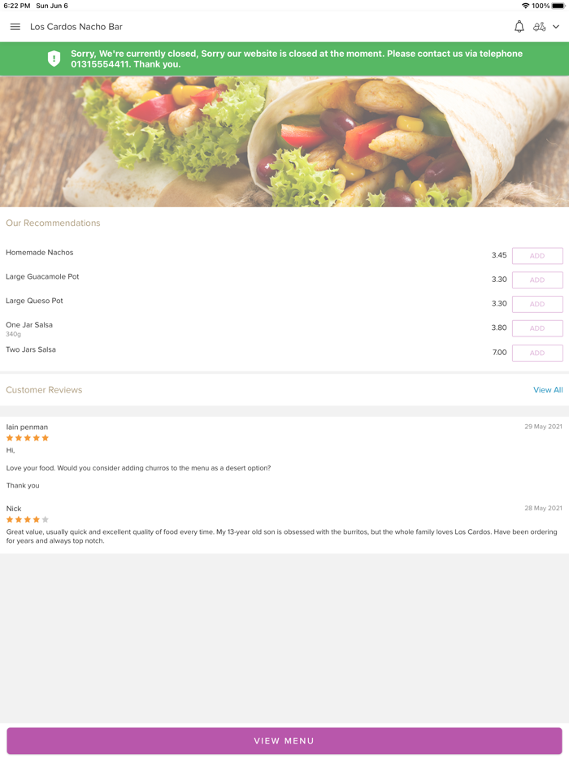Select Iain penman's five-star rating
The width and height of the screenshot is (569, 759).
(28, 438)
